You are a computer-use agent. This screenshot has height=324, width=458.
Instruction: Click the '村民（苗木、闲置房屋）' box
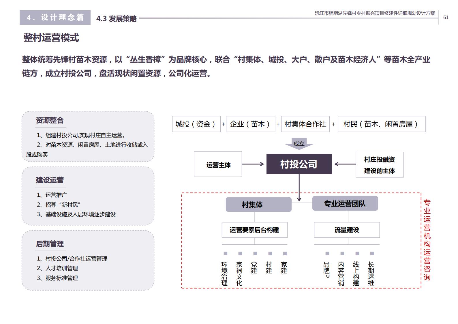382,124
